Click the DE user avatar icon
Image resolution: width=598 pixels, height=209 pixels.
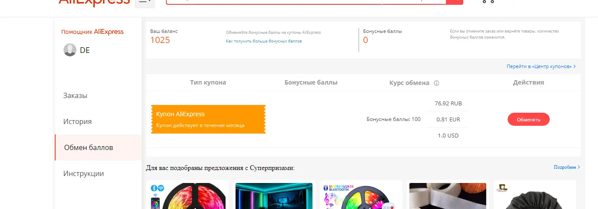(x=70, y=50)
